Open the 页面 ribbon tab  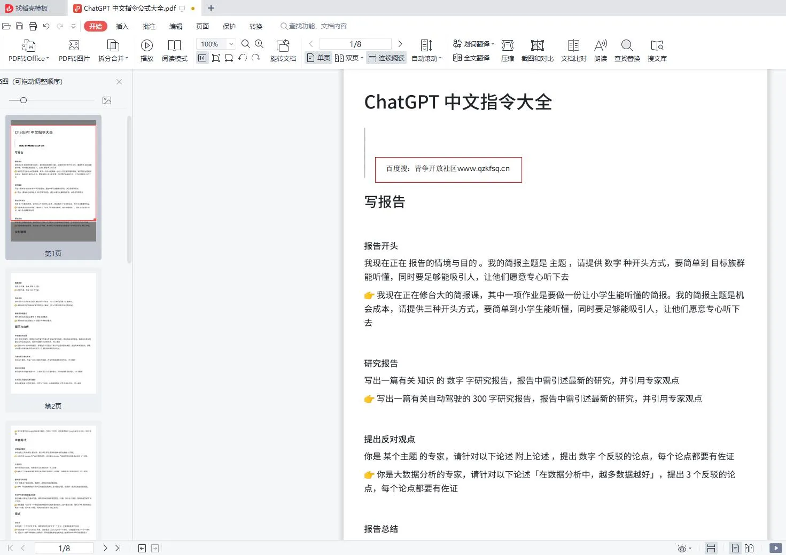coord(203,26)
